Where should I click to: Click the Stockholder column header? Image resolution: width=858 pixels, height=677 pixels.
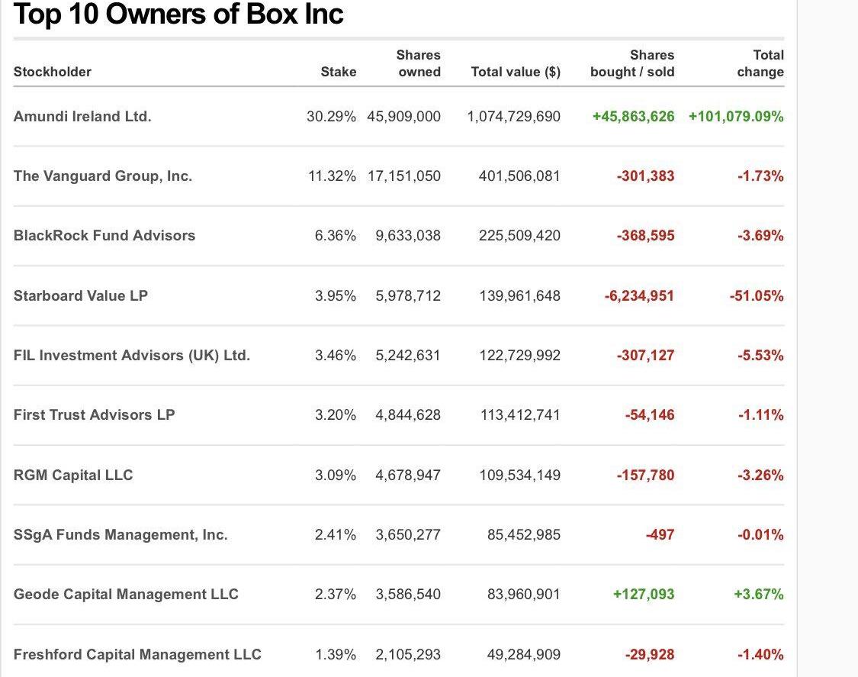click(53, 72)
